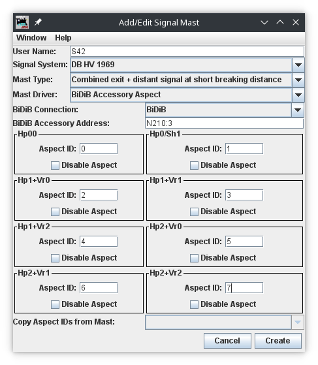The height and width of the screenshot is (365, 318).
Task: Click the BiDiB Accessory Address field
Action: [x=224, y=123]
